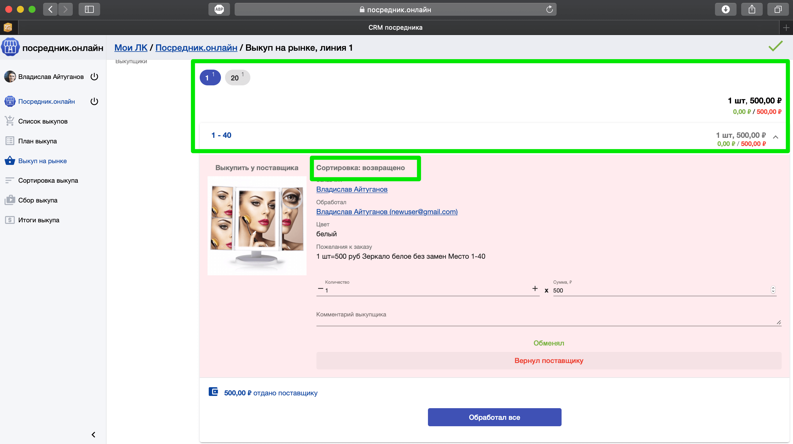Open Итоги выкупа money icon
This screenshot has width=793, height=444.
[x=10, y=220]
